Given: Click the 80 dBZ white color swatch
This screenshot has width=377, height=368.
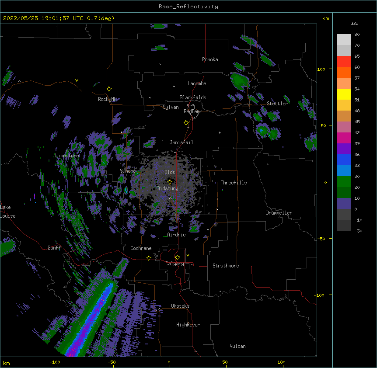Looking at the screenshot, I should tap(344, 39).
